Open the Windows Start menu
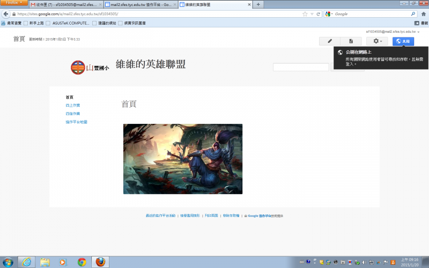This screenshot has width=429, height=268. pyautogui.click(x=8, y=262)
